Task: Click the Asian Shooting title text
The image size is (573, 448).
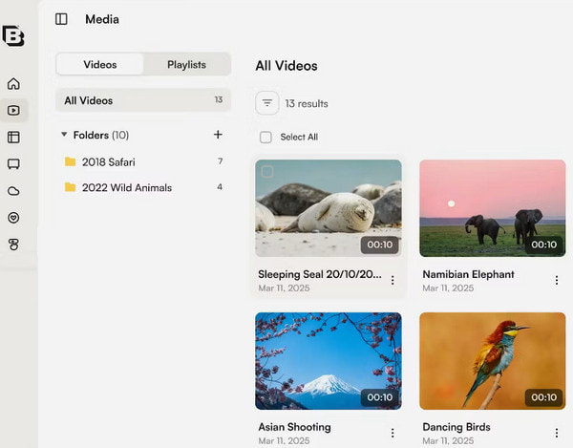Action: 294,427
